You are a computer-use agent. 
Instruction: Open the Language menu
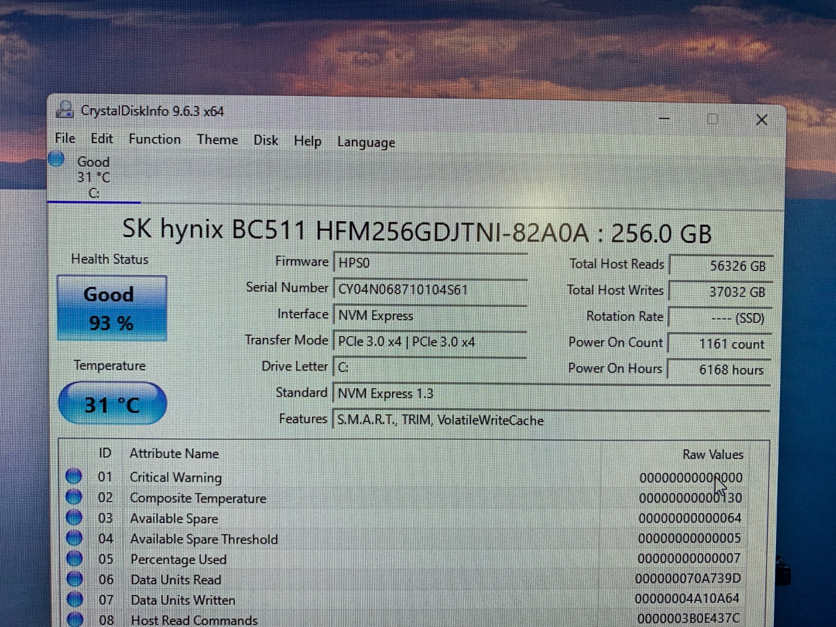click(x=366, y=142)
